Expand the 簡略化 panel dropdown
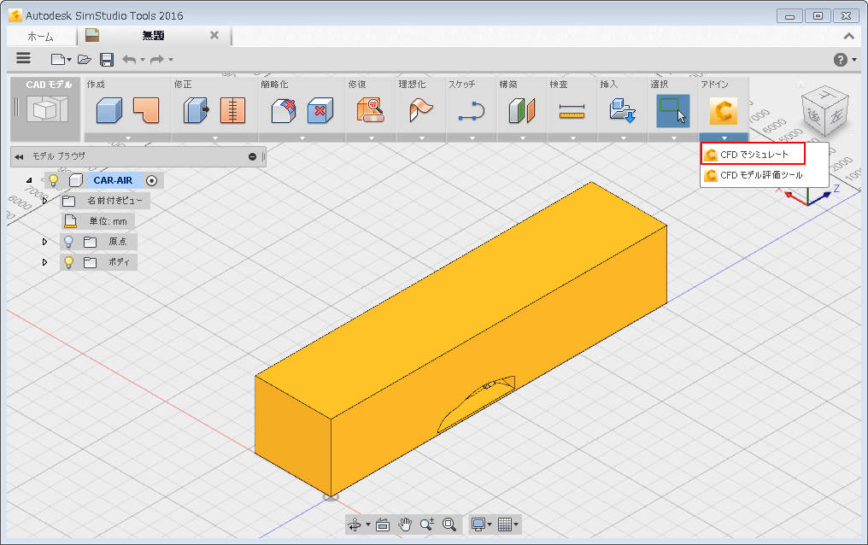The image size is (868, 545). tap(302, 138)
